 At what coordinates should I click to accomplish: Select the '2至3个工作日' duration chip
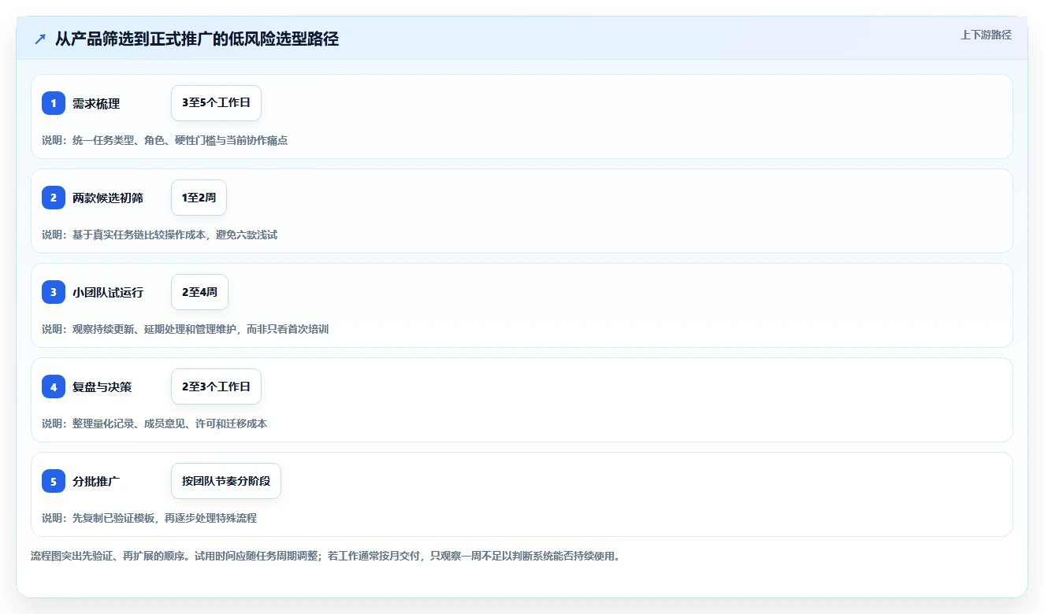pos(216,387)
